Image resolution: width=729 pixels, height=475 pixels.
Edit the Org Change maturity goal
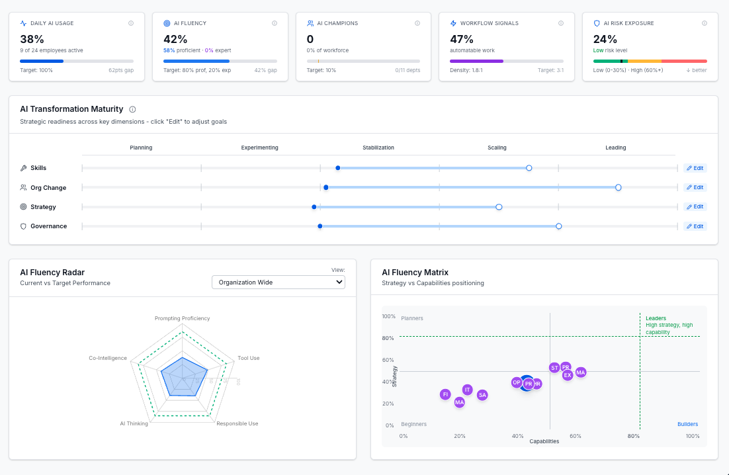[x=695, y=187]
